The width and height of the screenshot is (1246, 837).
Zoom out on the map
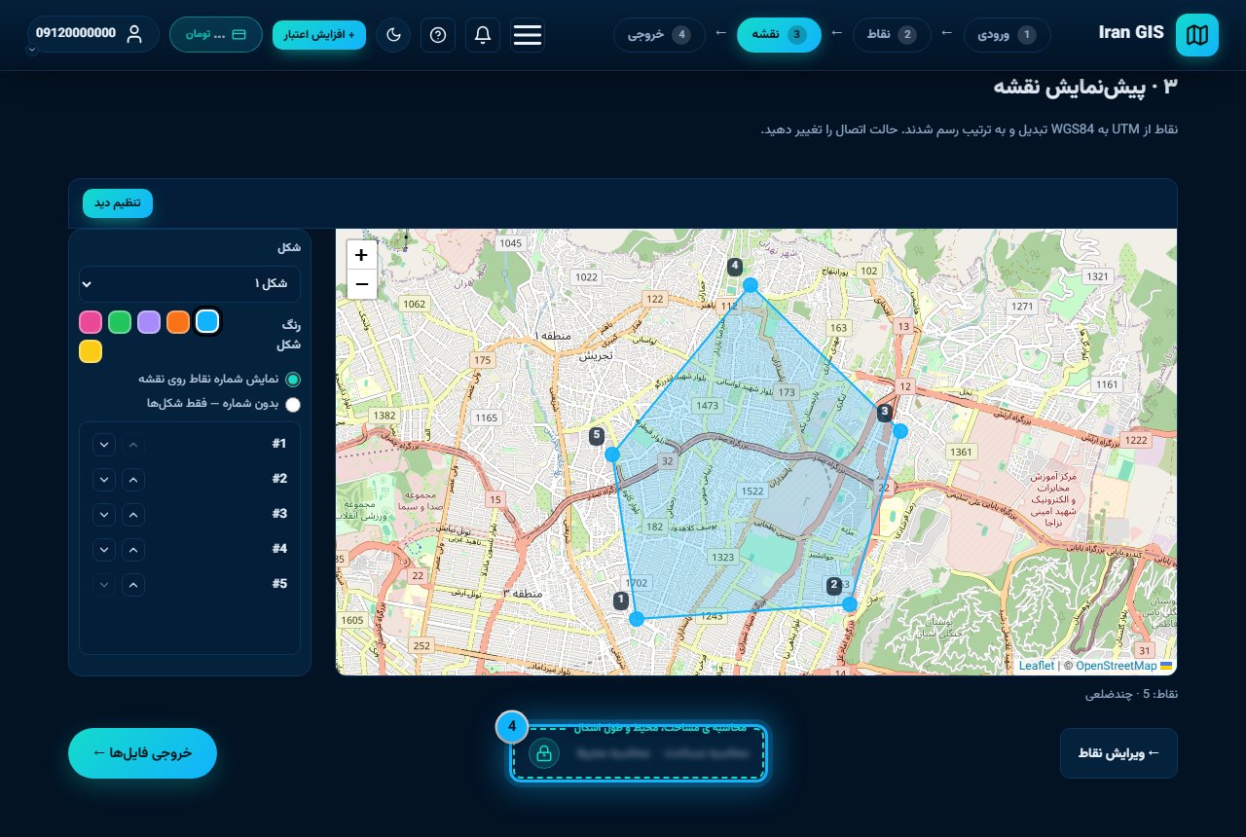pos(361,284)
